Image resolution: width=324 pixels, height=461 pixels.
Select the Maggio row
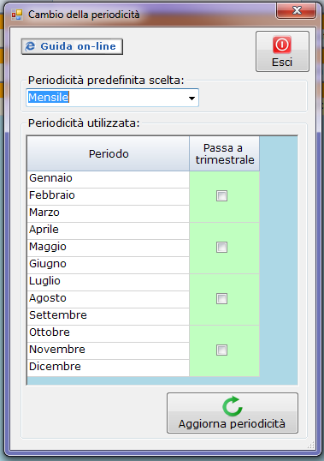tap(109, 248)
